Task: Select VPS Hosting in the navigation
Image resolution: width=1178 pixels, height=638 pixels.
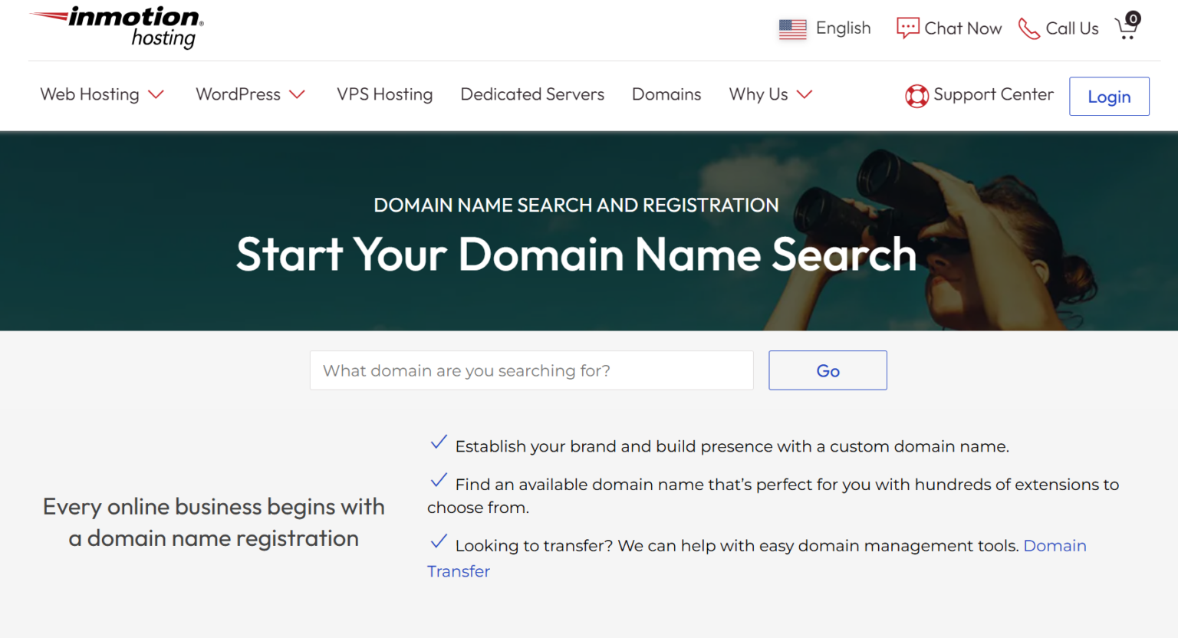Action: pyautogui.click(x=384, y=94)
